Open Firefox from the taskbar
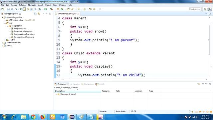 tap(43, 117)
